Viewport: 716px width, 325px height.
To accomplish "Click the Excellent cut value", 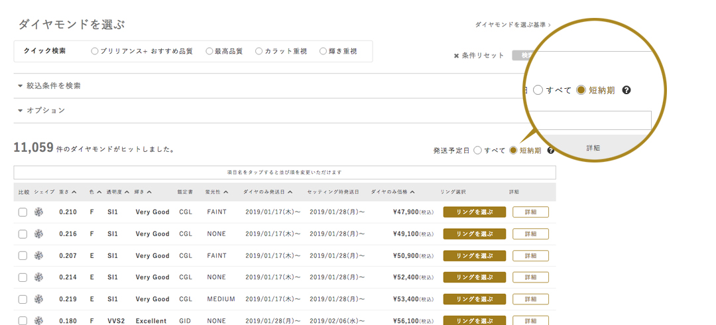I will coord(151,321).
